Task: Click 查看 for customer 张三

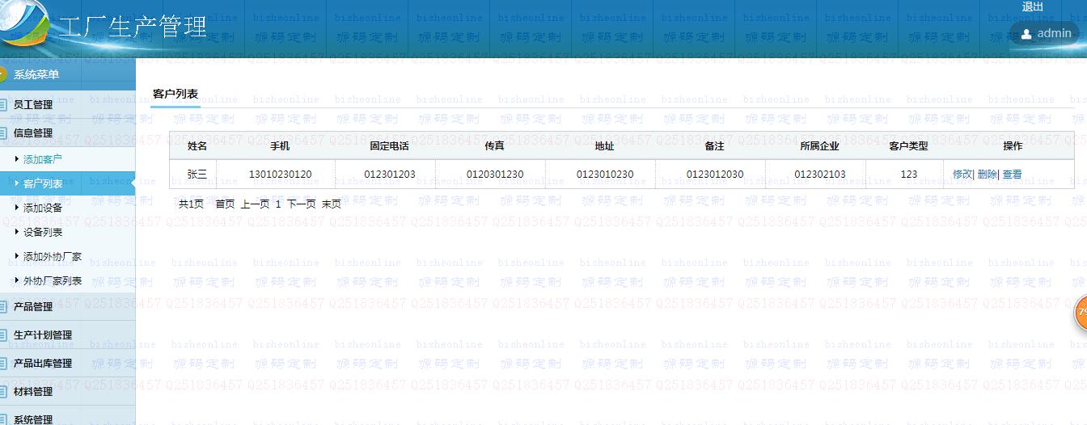Action: [1012, 174]
